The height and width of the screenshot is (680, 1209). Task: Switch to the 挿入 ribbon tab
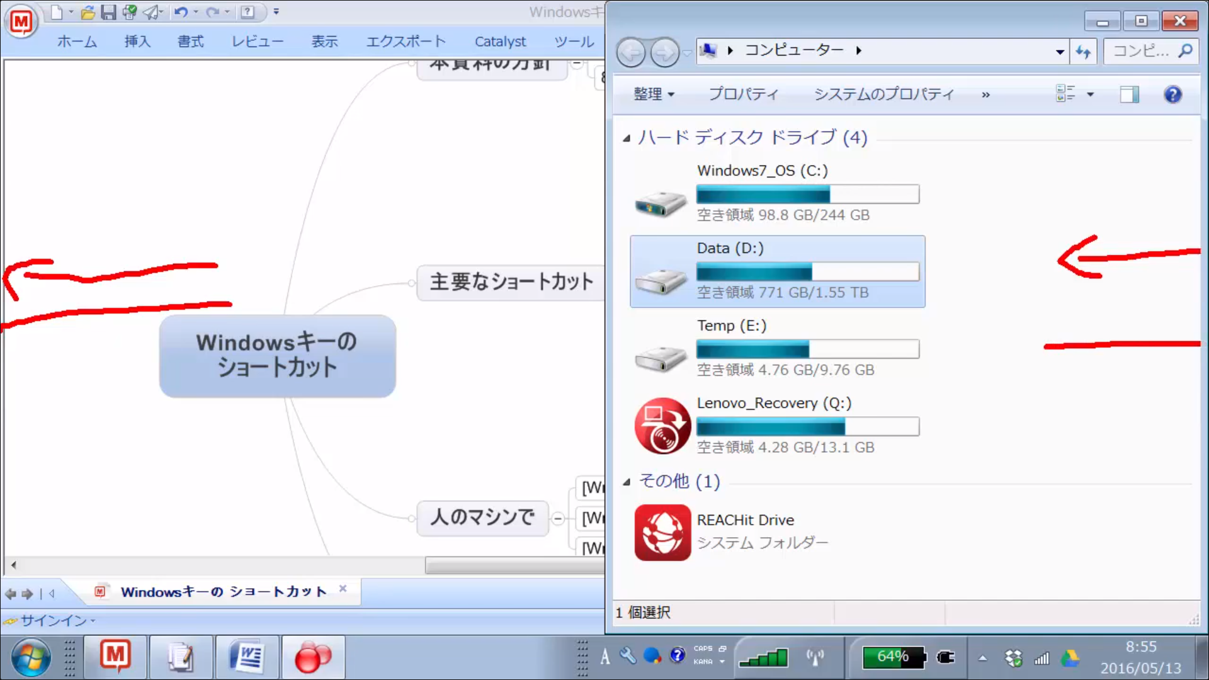coord(137,42)
